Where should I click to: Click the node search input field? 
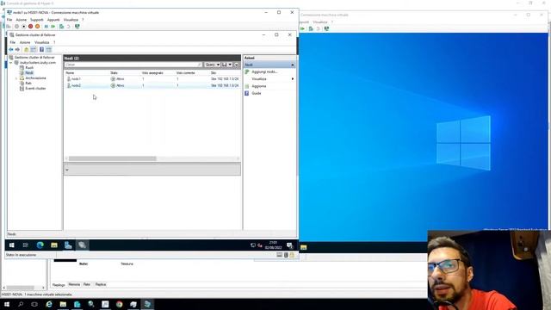click(133, 65)
